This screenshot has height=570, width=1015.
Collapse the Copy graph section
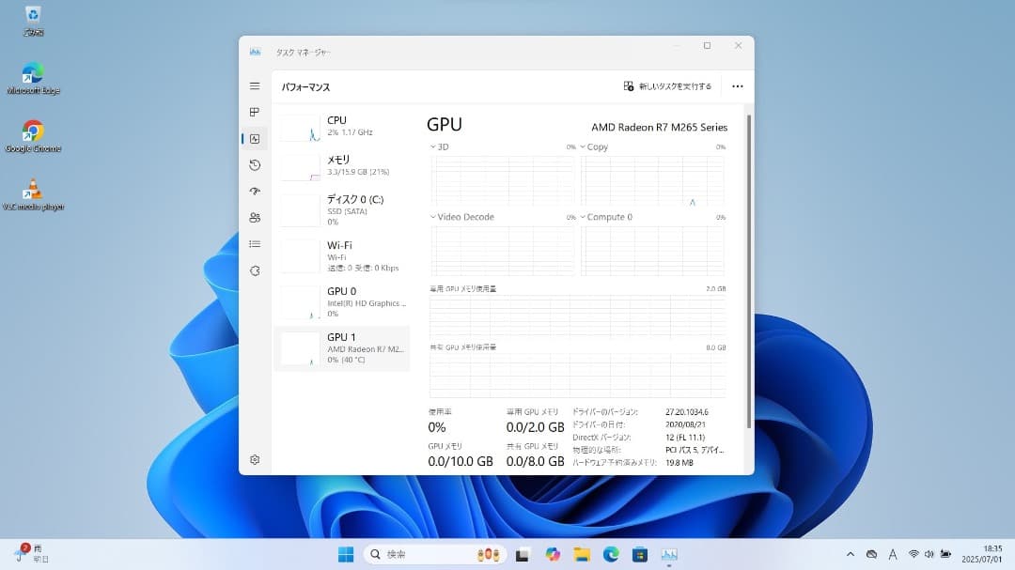pyautogui.click(x=586, y=146)
